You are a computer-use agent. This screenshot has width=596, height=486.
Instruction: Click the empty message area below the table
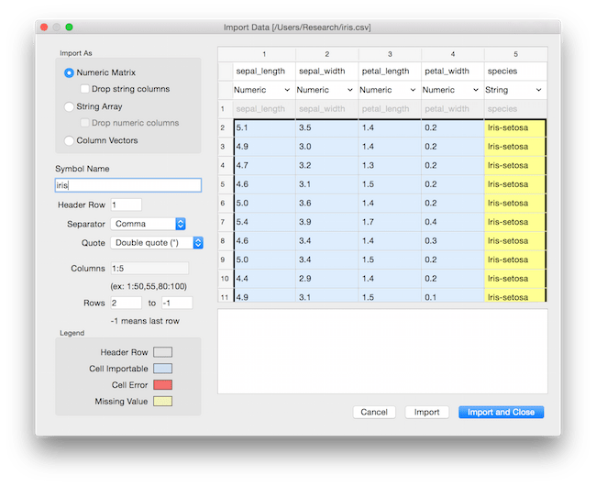click(382, 351)
